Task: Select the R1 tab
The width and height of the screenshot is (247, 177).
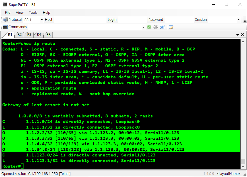Action: pos(10,35)
